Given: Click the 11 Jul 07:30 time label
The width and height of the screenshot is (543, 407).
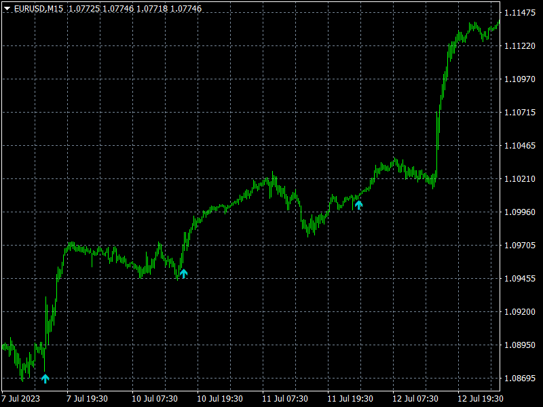Looking at the screenshot, I should [285, 399].
